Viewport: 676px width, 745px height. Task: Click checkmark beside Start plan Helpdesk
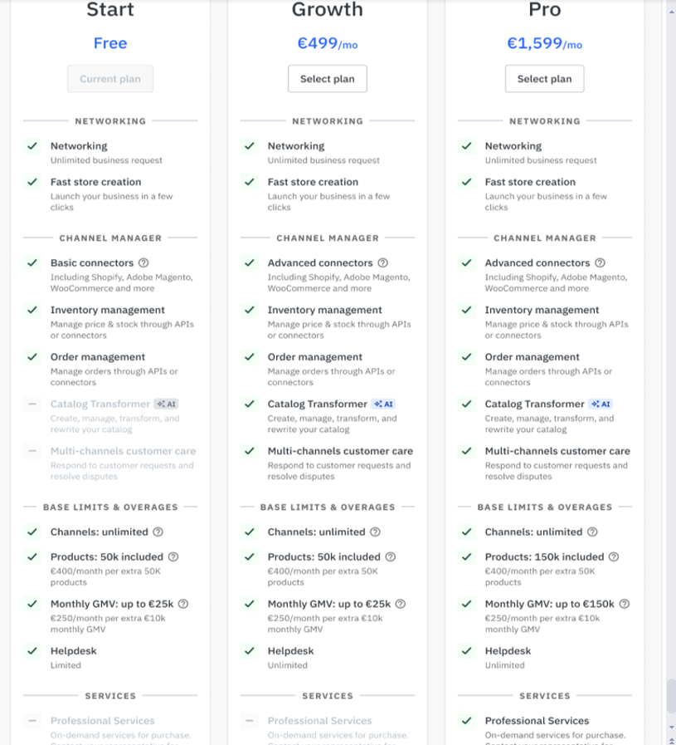click(32, 651)
